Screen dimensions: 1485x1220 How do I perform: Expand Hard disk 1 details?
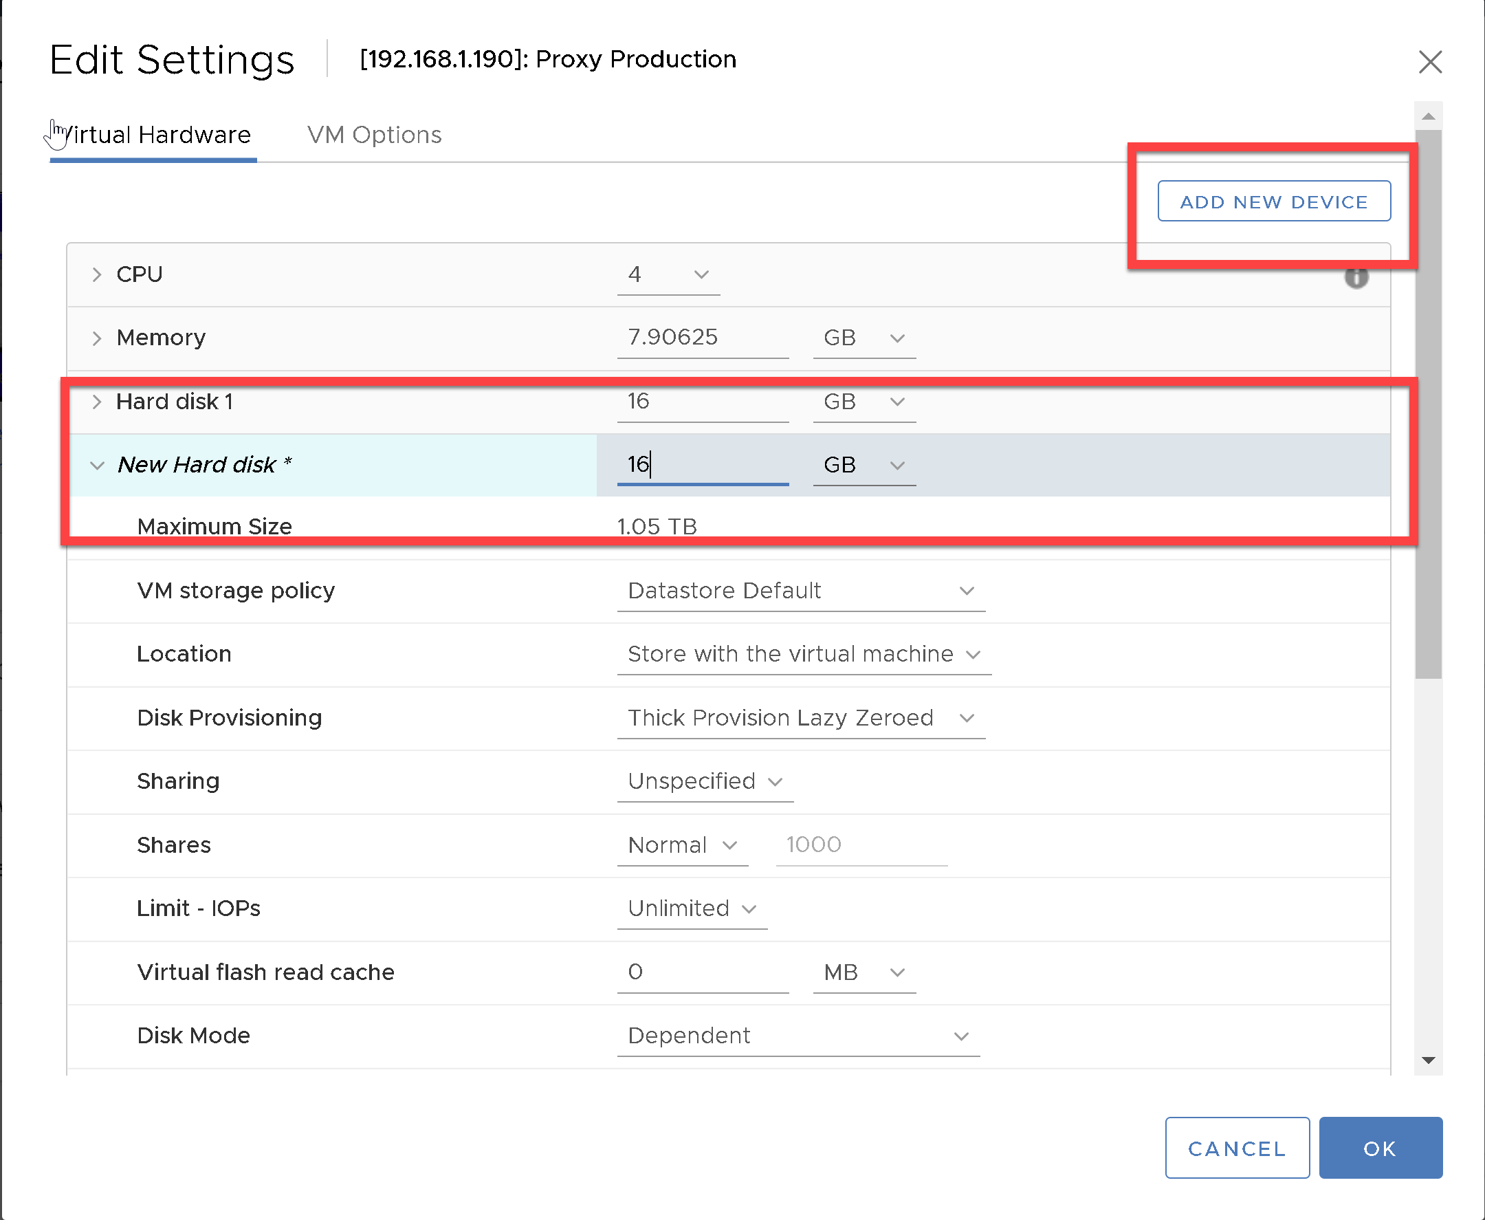(97, 402)
